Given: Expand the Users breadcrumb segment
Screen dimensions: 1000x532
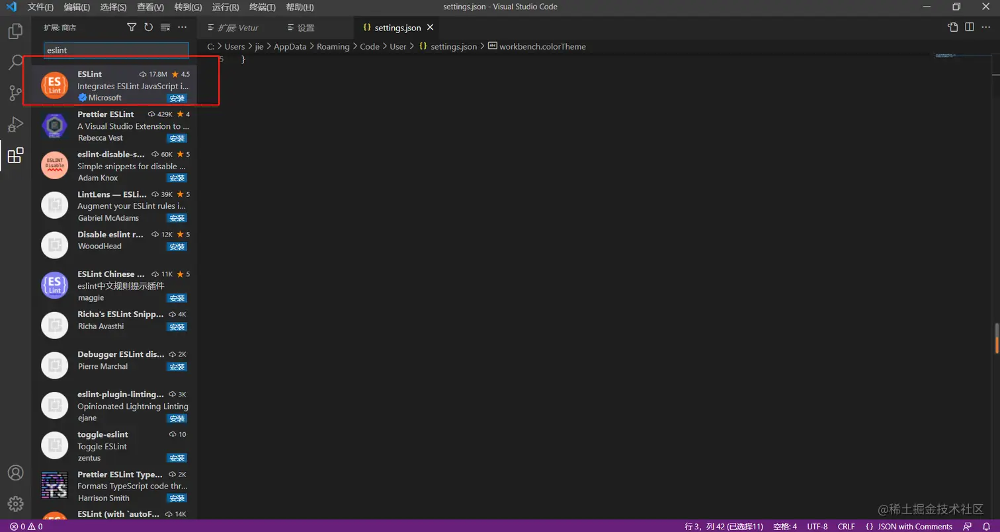Looking at the screenshot, I should click(234, 47).
